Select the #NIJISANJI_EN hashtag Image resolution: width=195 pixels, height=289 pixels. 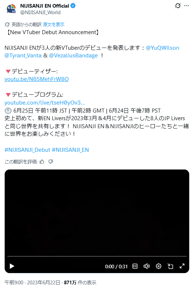(70, 150)
